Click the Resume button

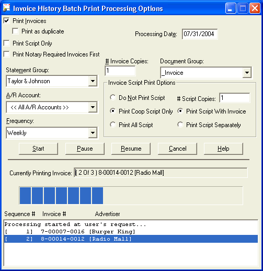tap(131, 149)
